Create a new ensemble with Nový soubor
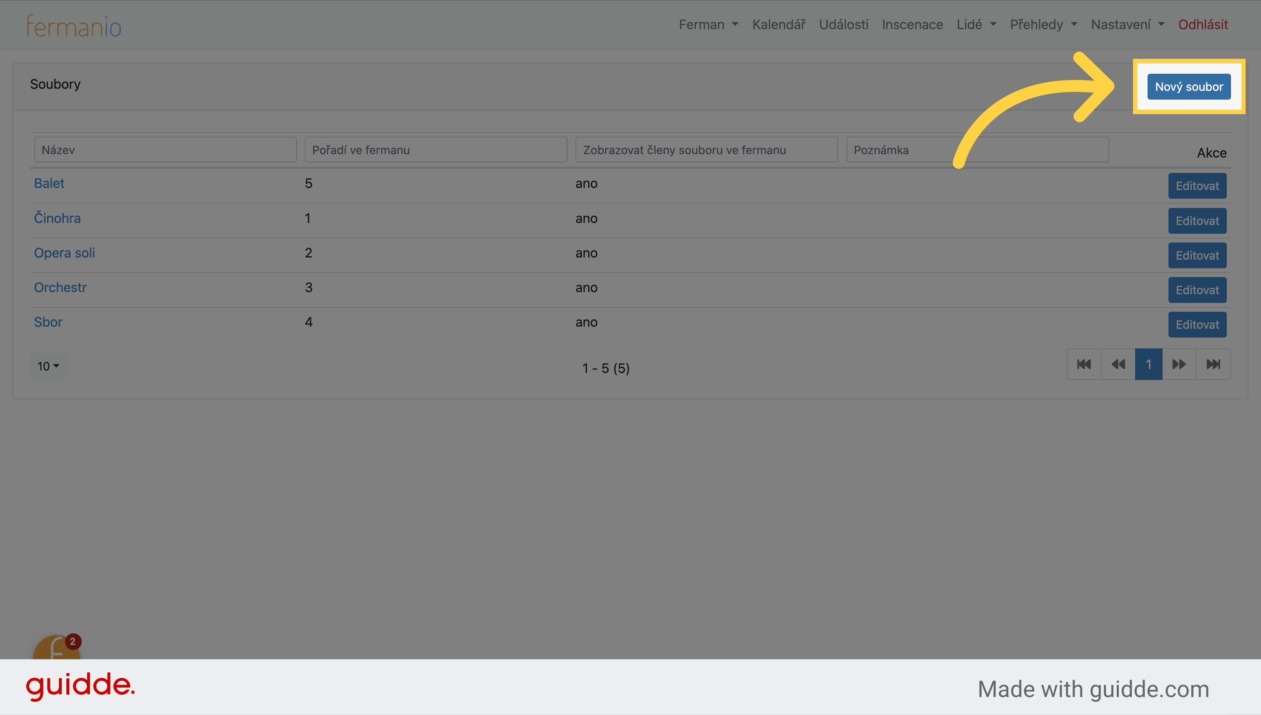The width and height of the screenshot is (1261, 715). tap(1189, 86)
